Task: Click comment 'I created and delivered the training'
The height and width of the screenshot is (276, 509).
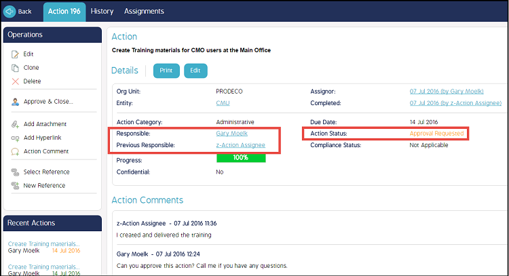Action: [164, 235]
